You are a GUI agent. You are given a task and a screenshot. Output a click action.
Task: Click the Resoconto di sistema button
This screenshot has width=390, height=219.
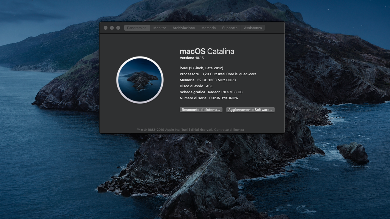[x=201, y=110]
